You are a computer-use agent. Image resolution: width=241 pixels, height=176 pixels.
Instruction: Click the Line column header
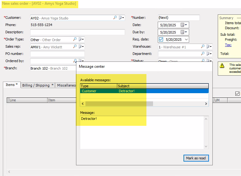(x=28, y=100)
